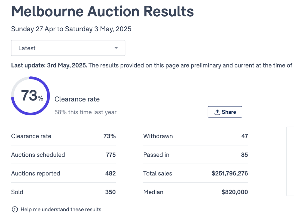Click the info icon beside the help link
This screenshot has width=294, height=216.
(x=15, y=209)
